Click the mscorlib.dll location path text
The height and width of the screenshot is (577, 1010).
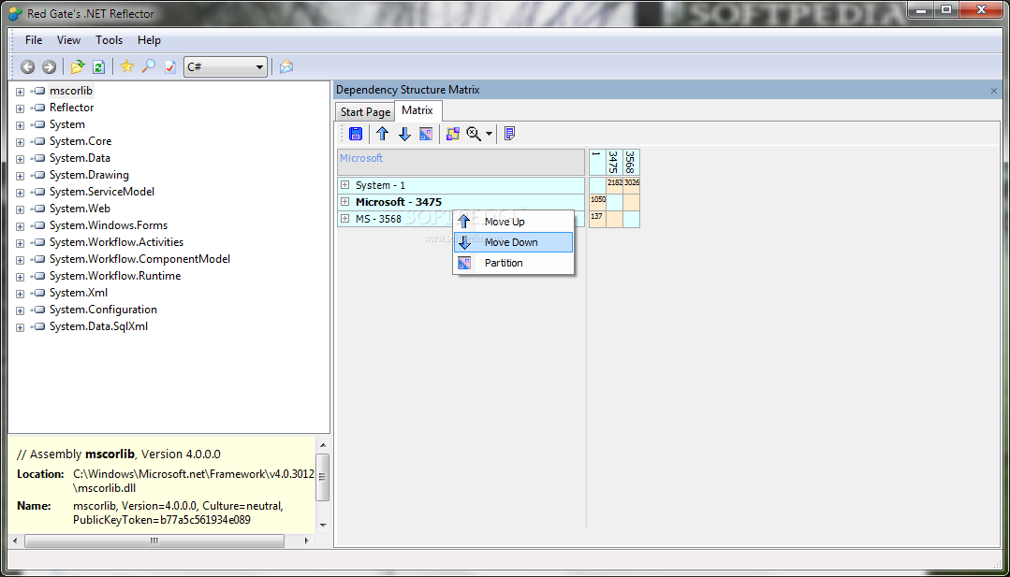(x=193, y=482)
